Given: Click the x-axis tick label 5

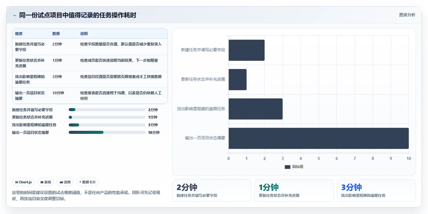Looking at the screenshot, I should click(319, 159).
